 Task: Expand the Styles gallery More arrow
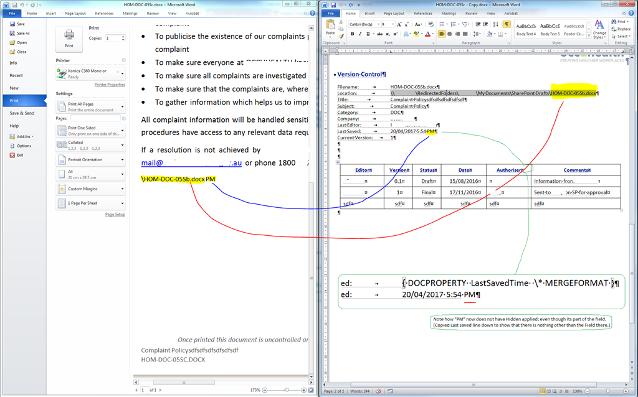click(x=589, y=35)
